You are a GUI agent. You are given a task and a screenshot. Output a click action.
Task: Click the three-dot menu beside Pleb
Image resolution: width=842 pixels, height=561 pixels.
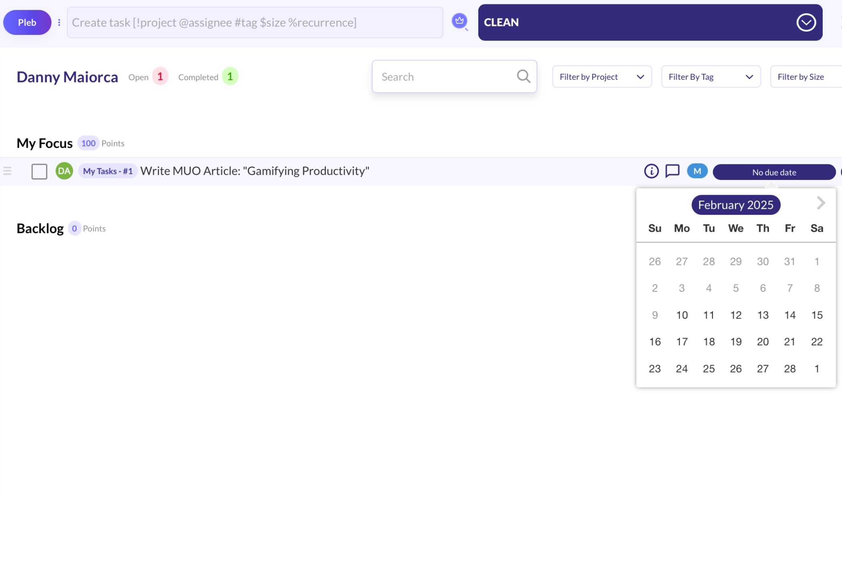pyautogui.click(x=59, y=22)
